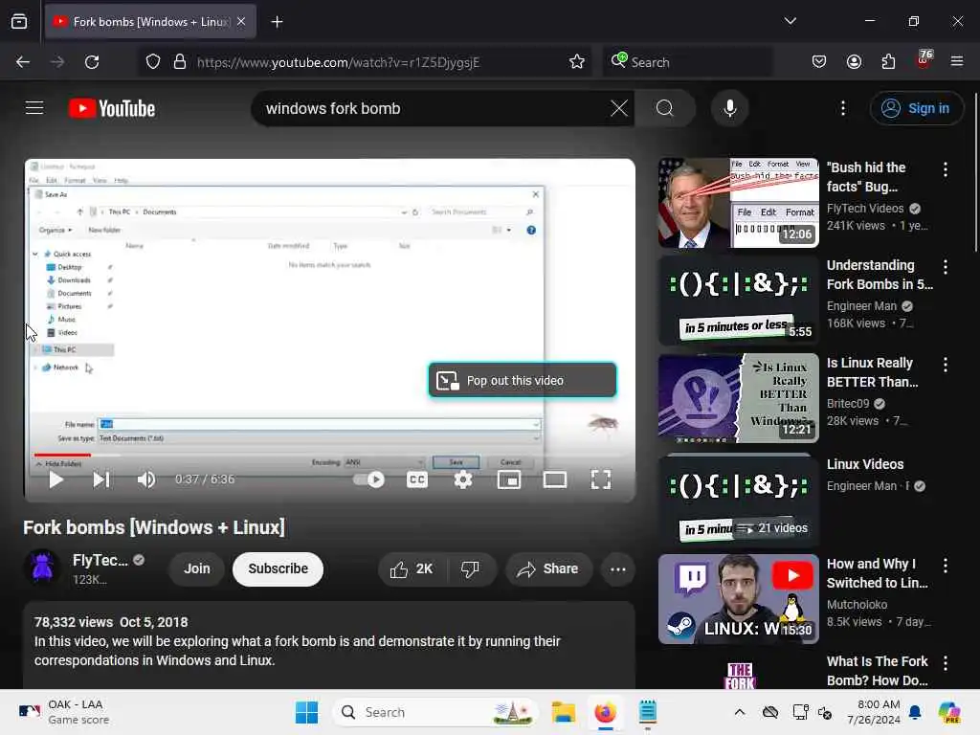980x735 pixels.
Task: Open Is Linux Really BETTER video
Action: point(738,398)
